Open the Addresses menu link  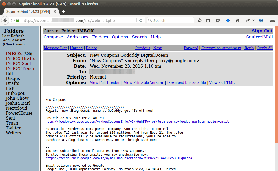coord(77,37)
